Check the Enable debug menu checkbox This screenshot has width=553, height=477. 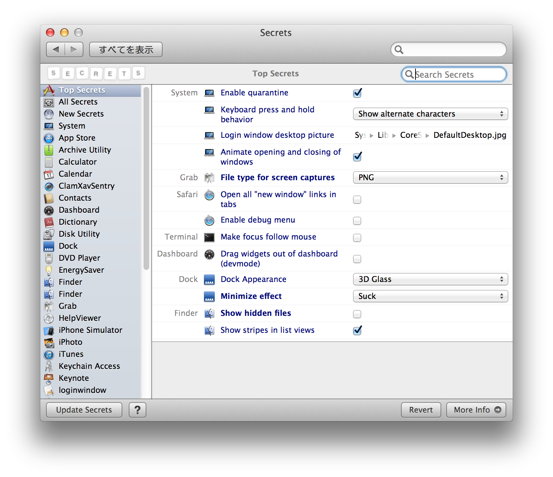click(x=357, y=221)
